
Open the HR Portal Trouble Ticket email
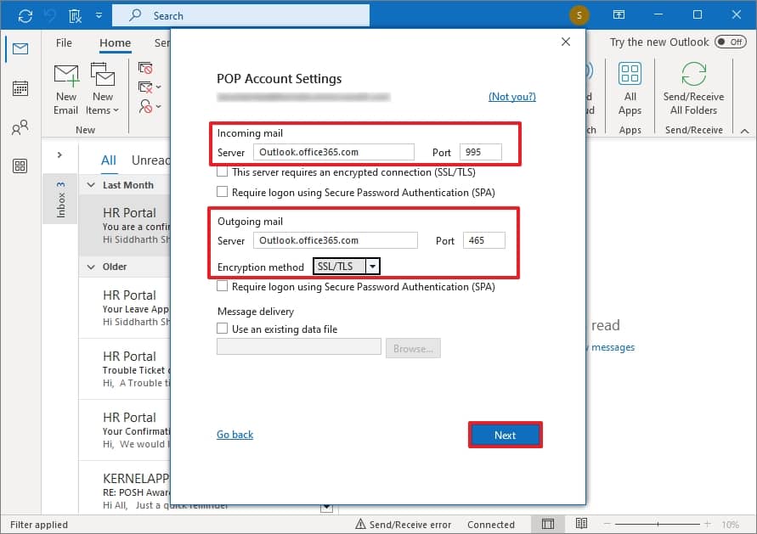[x=125, y=369]
